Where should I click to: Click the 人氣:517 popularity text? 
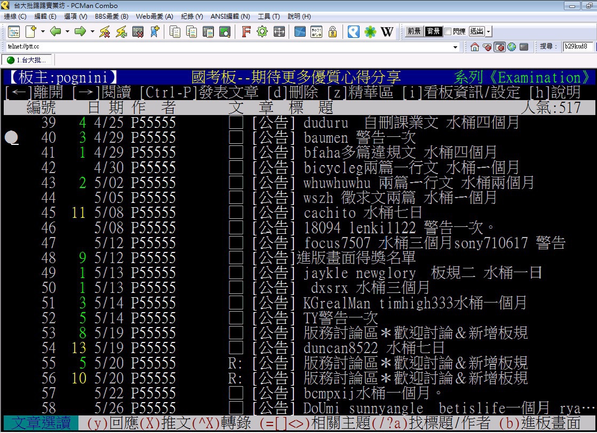(x=551, y=108)
